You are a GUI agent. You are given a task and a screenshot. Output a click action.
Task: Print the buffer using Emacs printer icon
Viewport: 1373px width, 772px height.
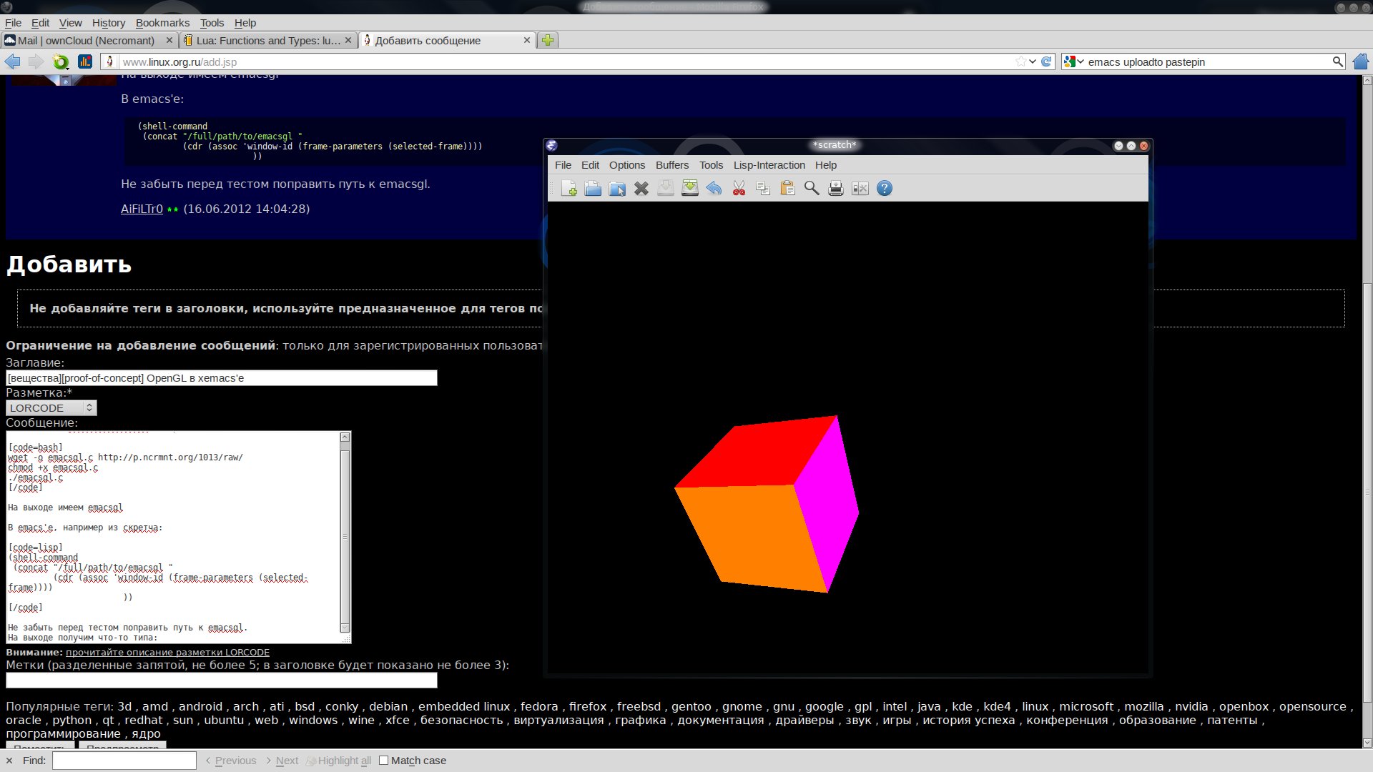tap(836, 188)
